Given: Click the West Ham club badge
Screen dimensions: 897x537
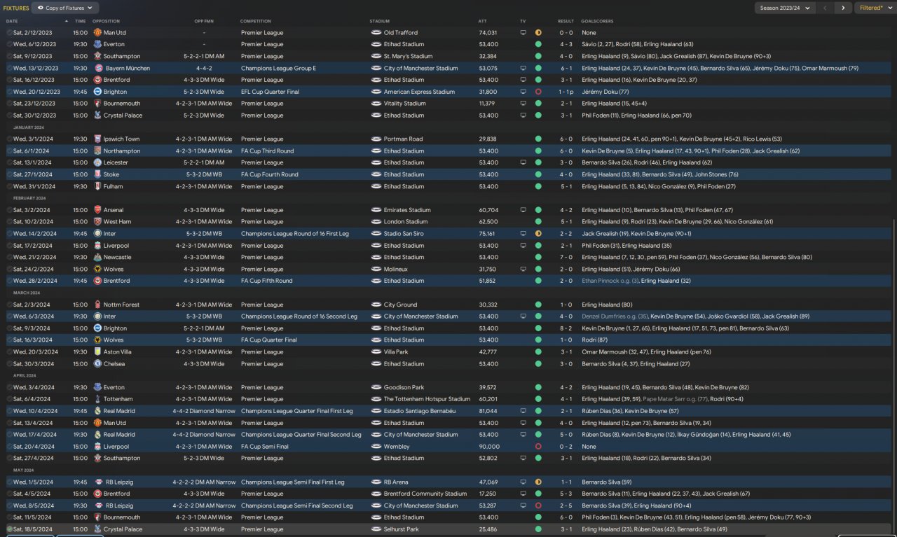Looking at the screenshot, I should point(97,222).
